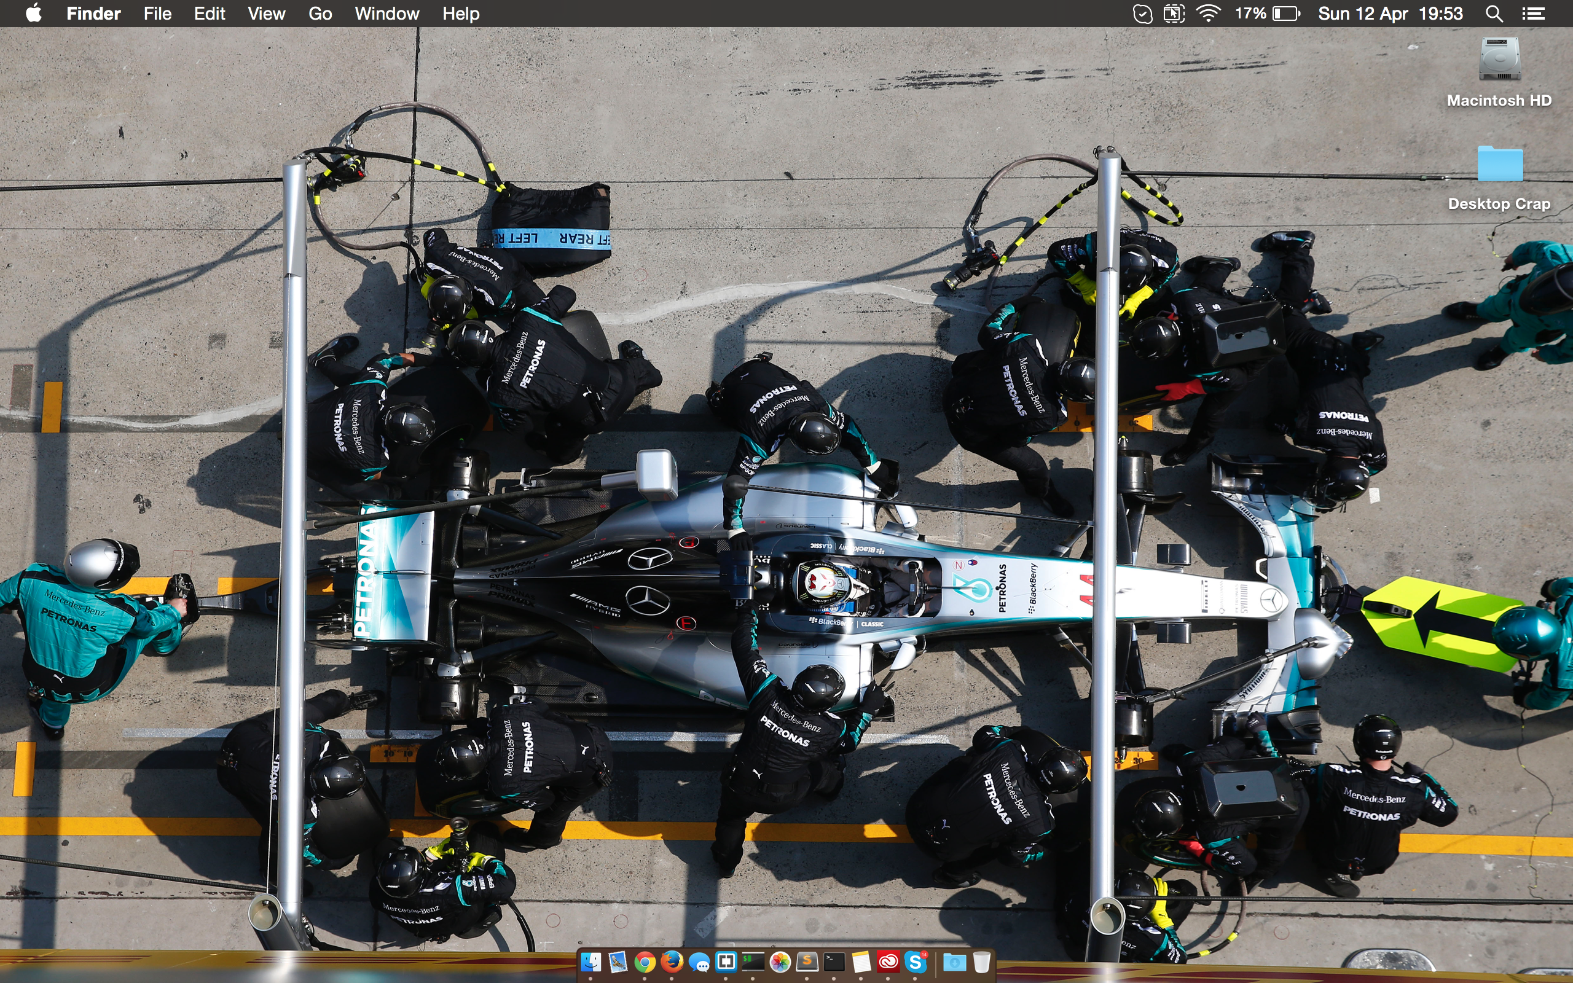Open Sublime Text from the Dock
Image resolution: width=1573 pixels, height=983 pixels.
[x=807, y=961]
